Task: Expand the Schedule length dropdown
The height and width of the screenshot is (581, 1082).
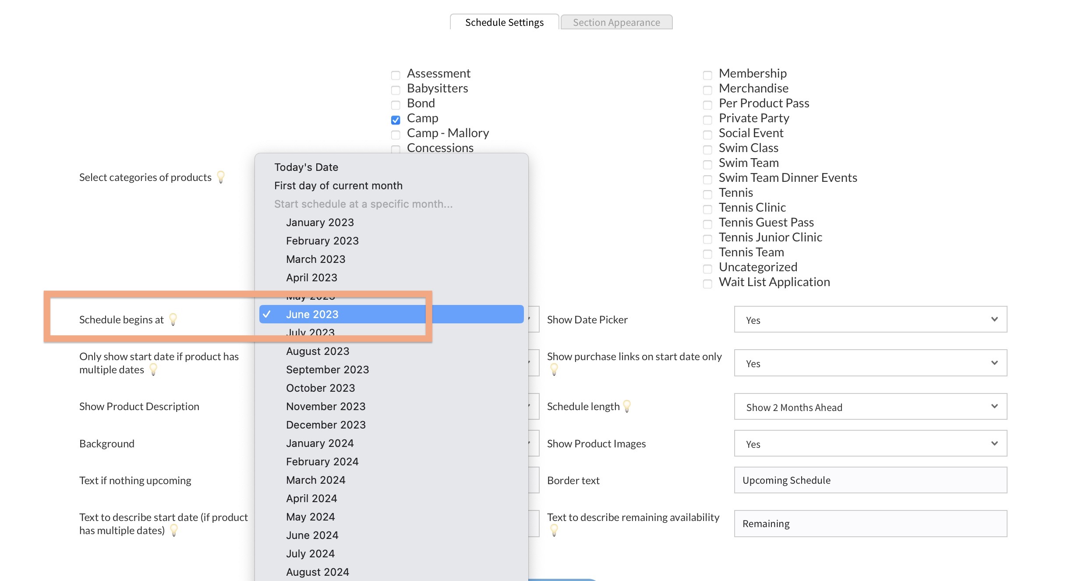Action: tap(870, 407)
